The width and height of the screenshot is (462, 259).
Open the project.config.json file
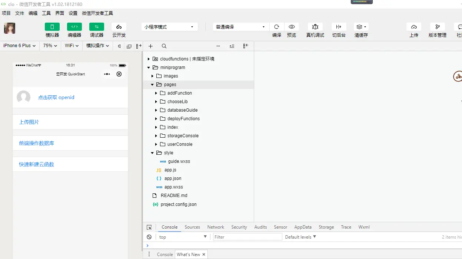pyautogui.click(x=179, y=204)
